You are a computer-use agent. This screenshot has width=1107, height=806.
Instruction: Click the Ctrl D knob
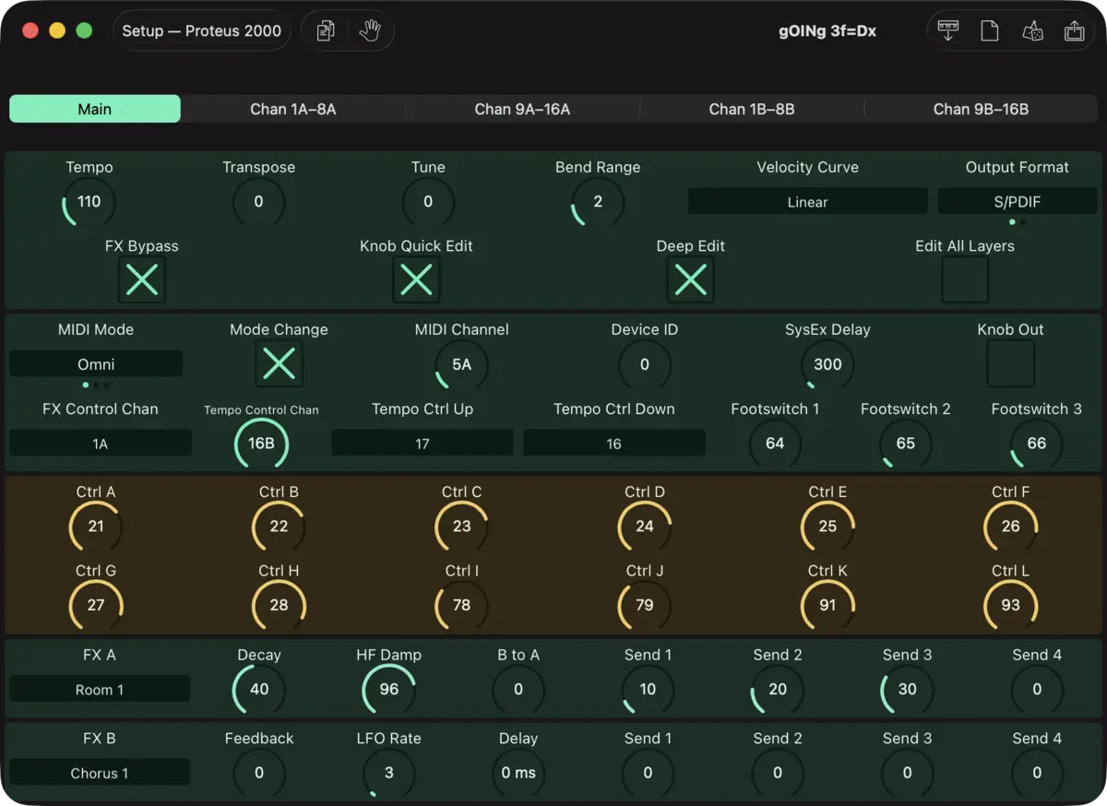pos(645,527)
